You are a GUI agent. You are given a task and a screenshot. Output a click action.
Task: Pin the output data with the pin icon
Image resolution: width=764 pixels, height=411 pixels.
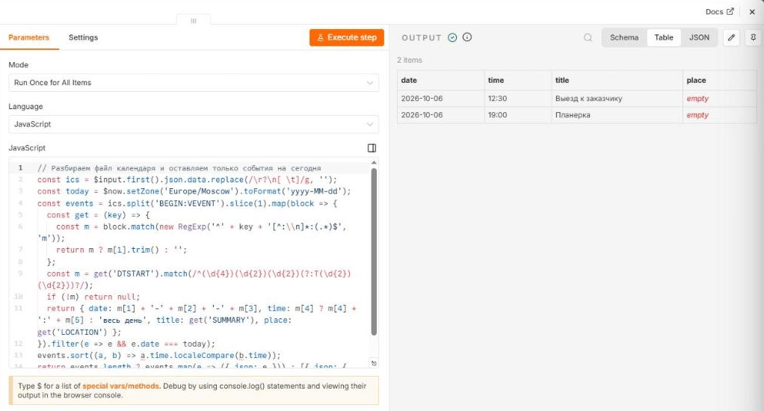tap(754, 37)
